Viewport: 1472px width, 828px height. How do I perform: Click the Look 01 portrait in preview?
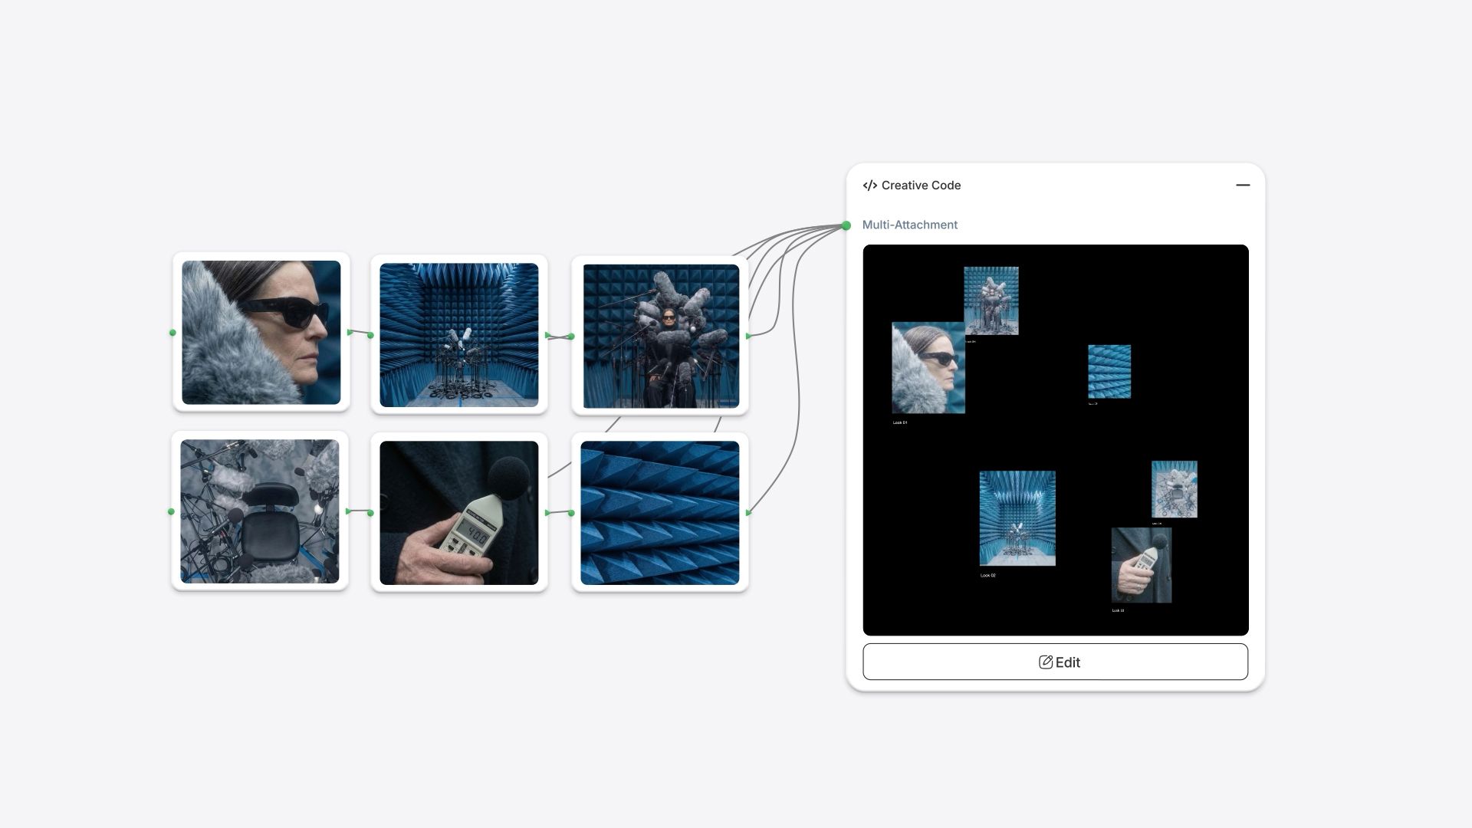pos(928,368)
